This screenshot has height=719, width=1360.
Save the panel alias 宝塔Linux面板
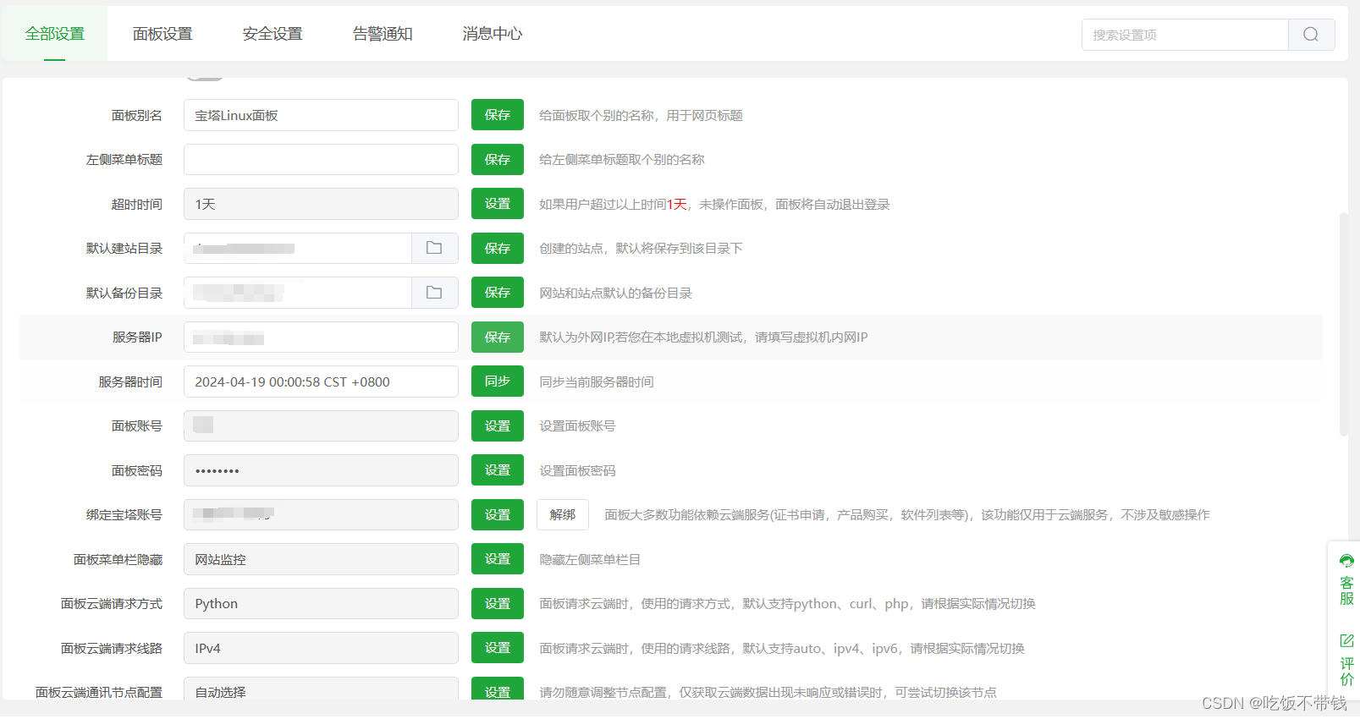coord(497,115)
